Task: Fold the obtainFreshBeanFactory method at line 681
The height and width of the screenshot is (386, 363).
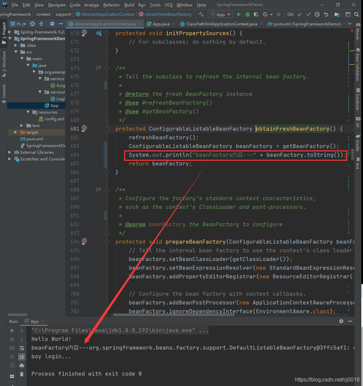Action: pyautogui.click(x=107, y=129)
